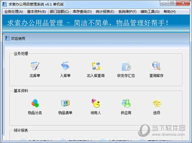Click the 查询库存 stock lookup icon
The image size is (192, 143).
[x=156, y=66]
